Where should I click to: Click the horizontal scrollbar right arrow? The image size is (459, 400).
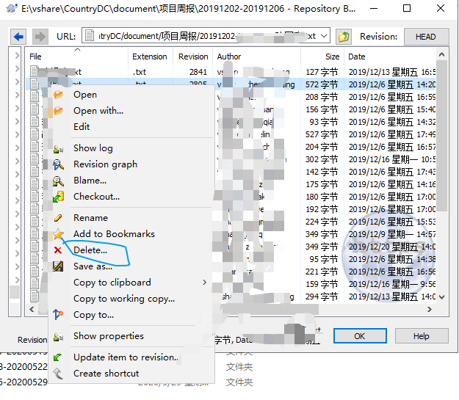tap(430, 309)
